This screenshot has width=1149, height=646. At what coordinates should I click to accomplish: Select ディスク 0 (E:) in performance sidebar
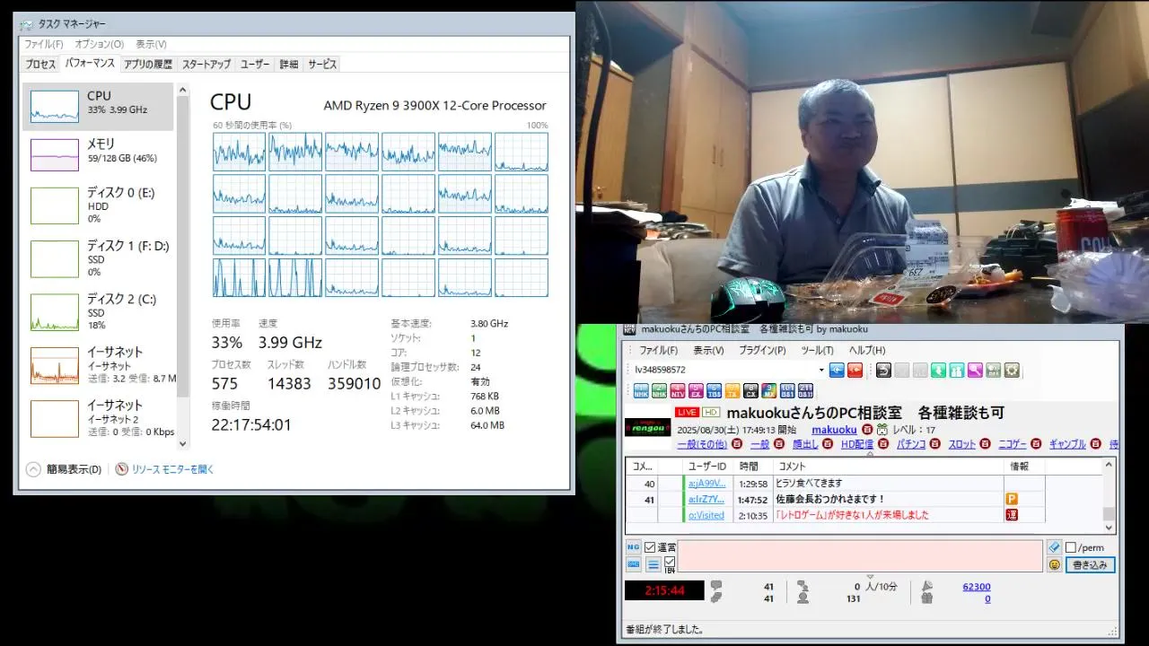(x=98, y=205)
